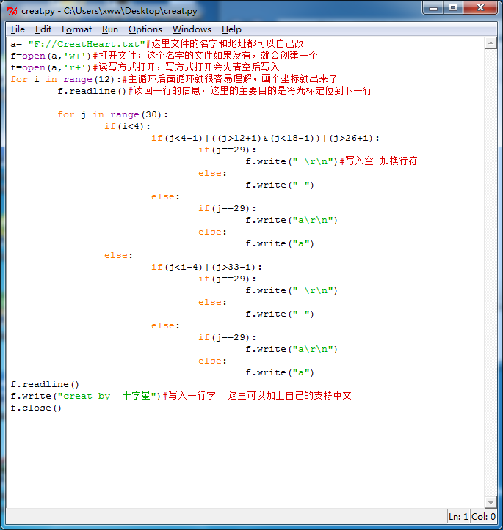Open the Help menu

(x=231, y=29)
